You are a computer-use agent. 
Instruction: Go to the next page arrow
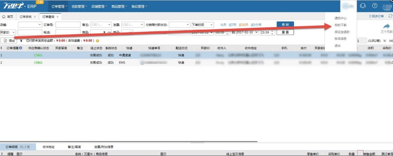385,41
